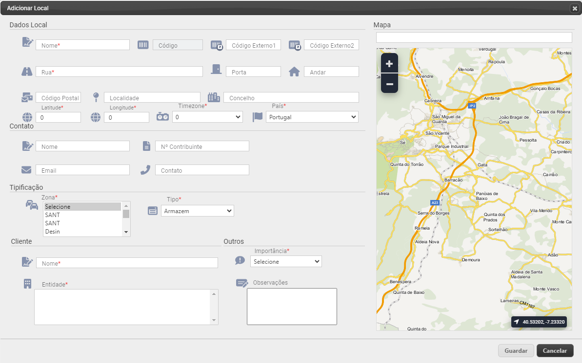The image size is (582, 363).
Task: Click the map coordinates badge 40.53202, -7.23320
Action: [x=539, y=322]
